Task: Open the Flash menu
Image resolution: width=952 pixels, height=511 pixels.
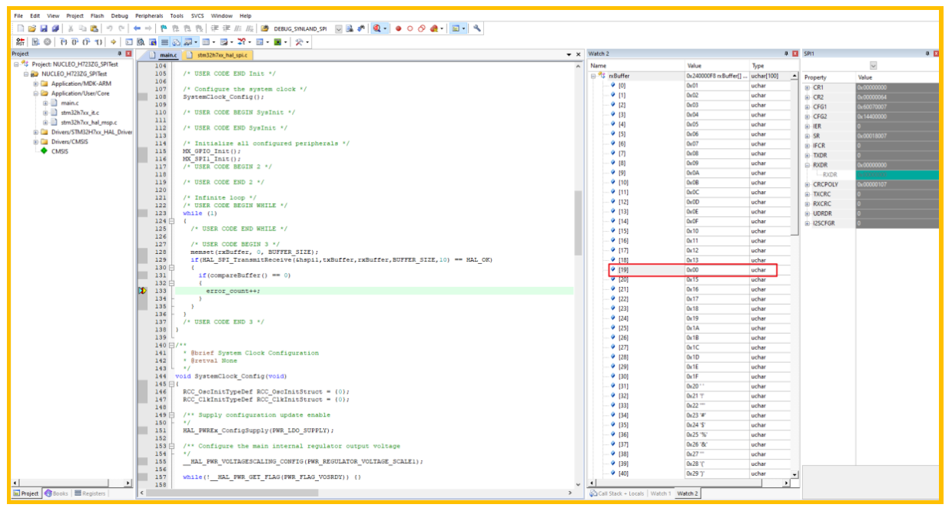Action: pos(97,15)
